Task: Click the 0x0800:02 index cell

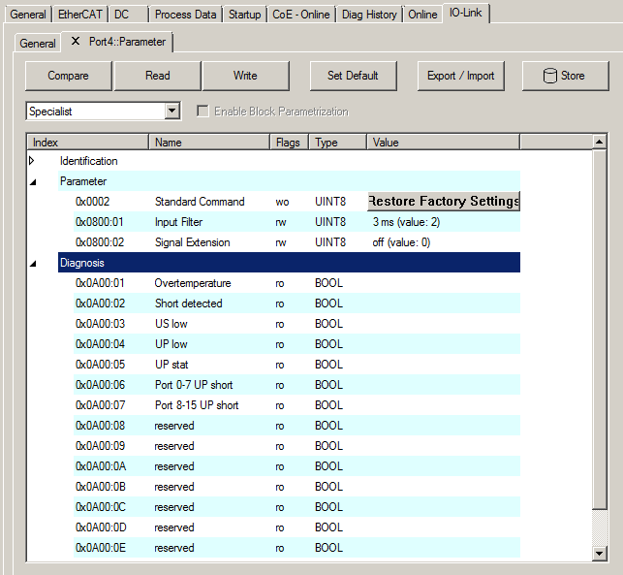Action: tap(100, 242)
